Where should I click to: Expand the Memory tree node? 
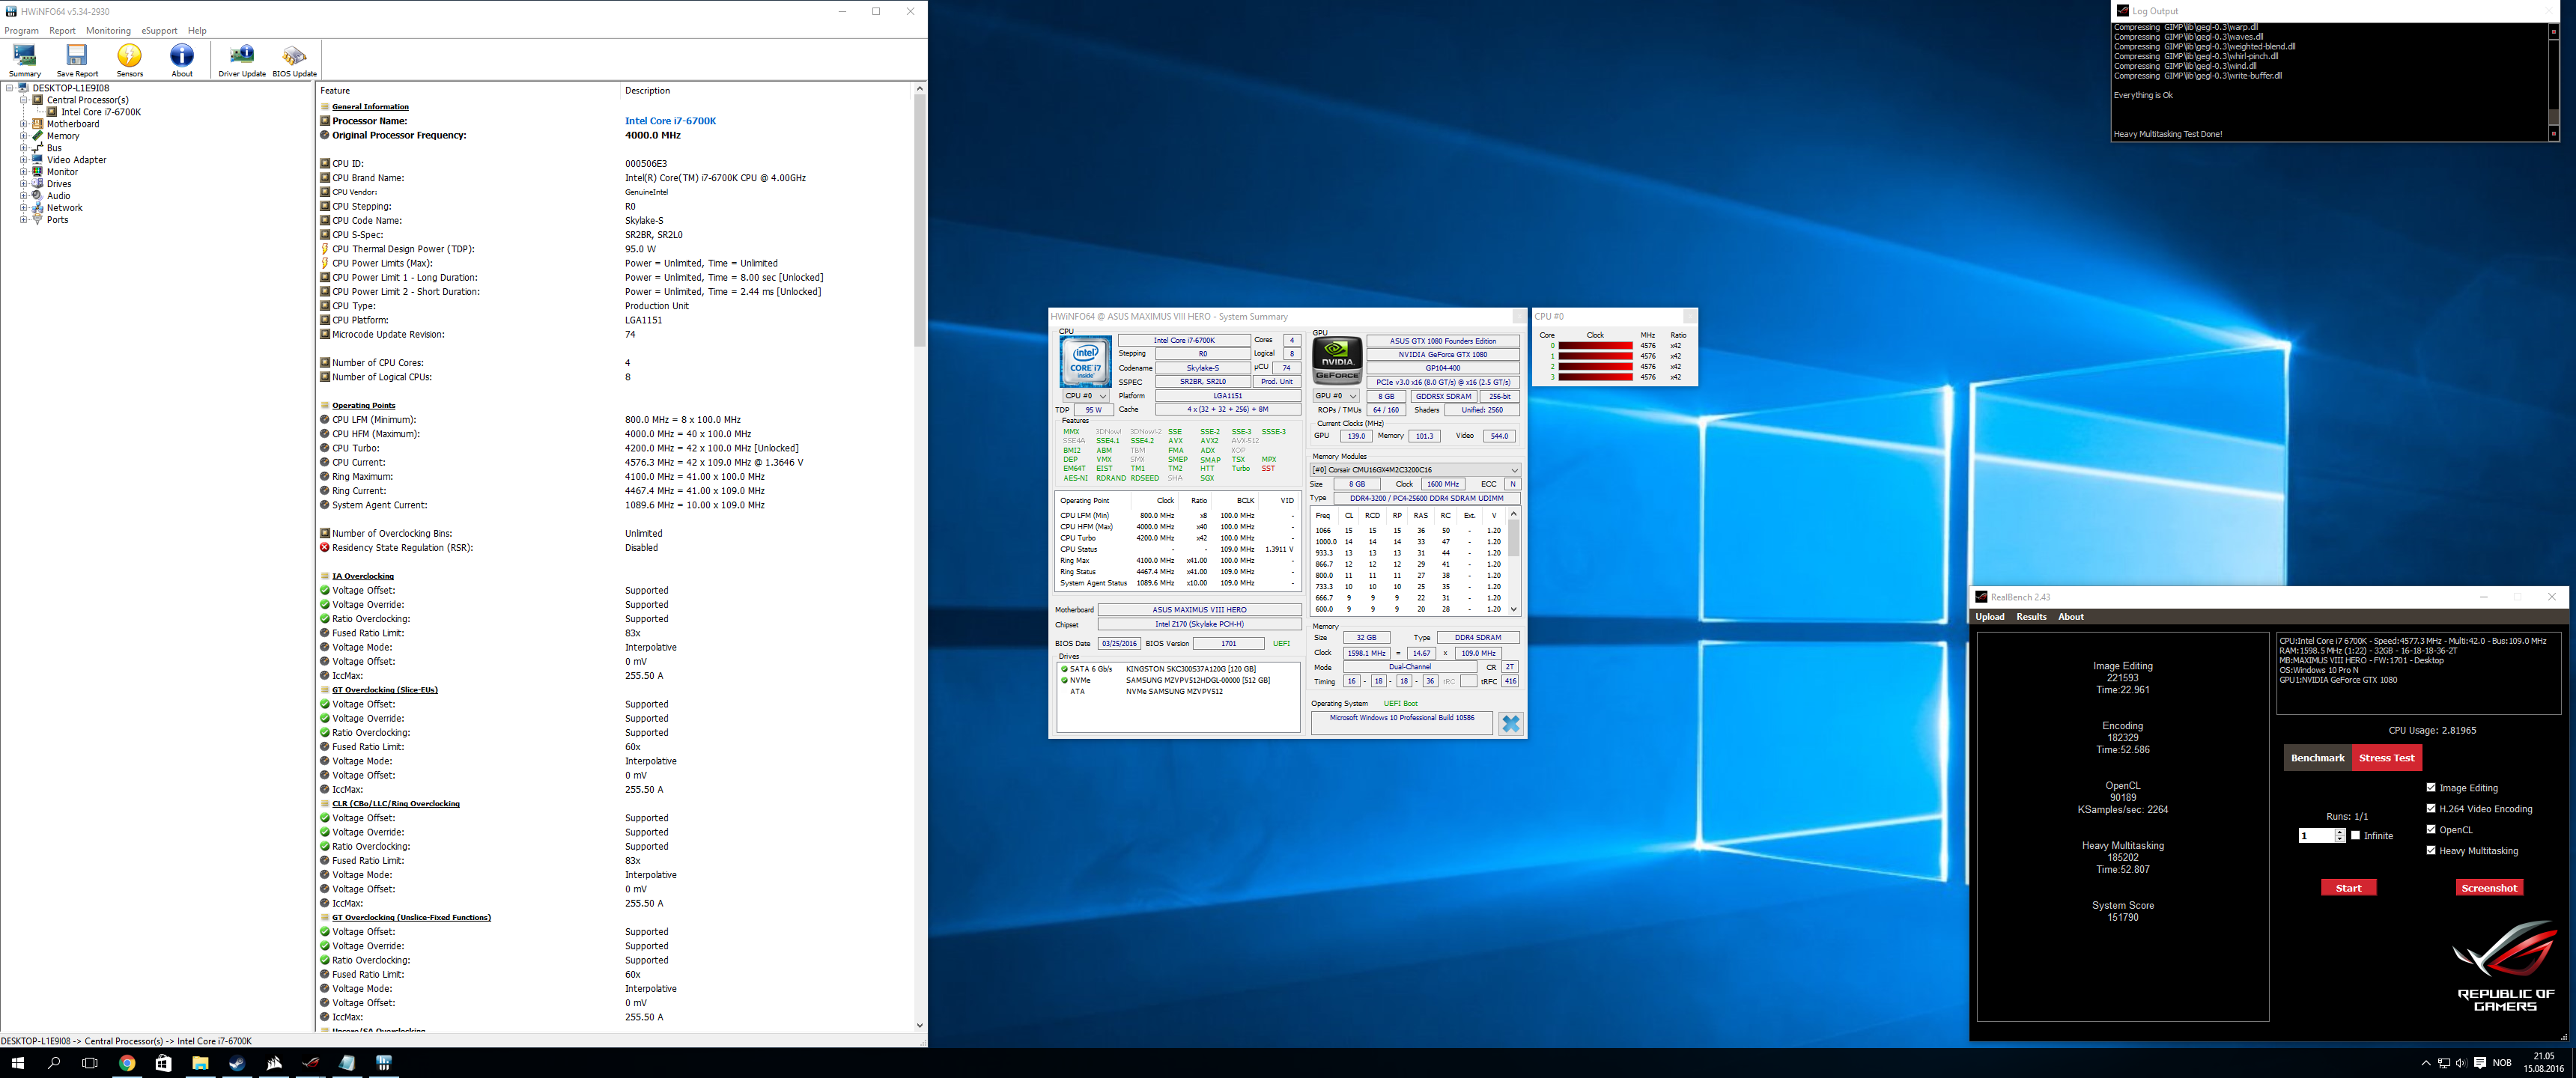tap(24, 136)
